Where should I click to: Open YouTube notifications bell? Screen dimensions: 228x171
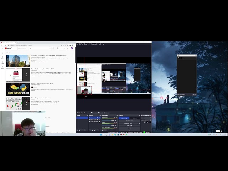coord(68,48)
